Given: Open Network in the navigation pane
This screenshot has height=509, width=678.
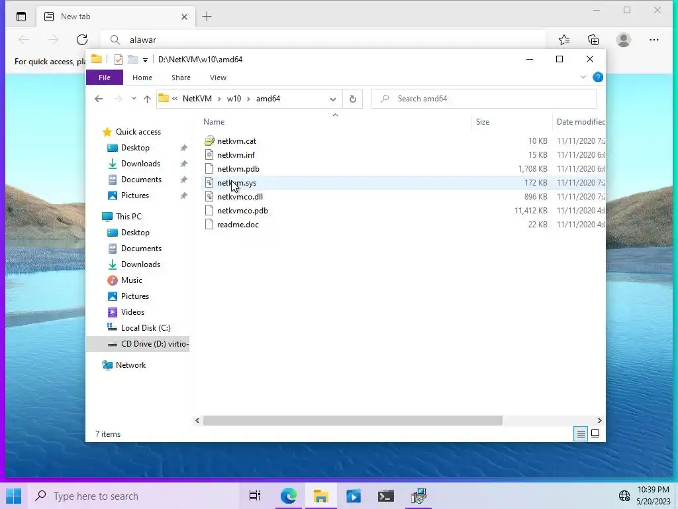Looking at the screenshot, I should pyautogui.click(x=130, y=365).
